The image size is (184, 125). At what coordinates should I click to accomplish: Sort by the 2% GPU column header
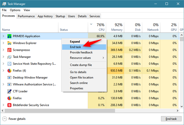pos(169,27)
